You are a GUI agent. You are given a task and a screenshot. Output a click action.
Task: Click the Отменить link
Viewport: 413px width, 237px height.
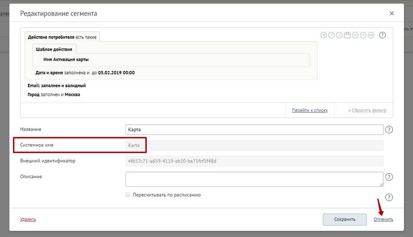pyautogui.click(x=383, y=219)
